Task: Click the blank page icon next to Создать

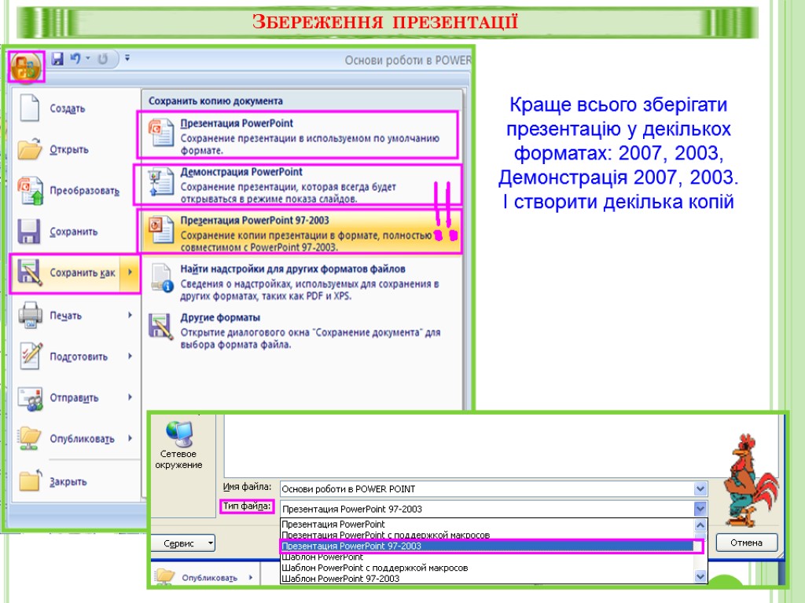Action: pyautogui.click(x=29, y=108)
